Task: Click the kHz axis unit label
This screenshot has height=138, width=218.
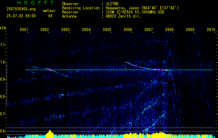Action: (x=3, y=28)
